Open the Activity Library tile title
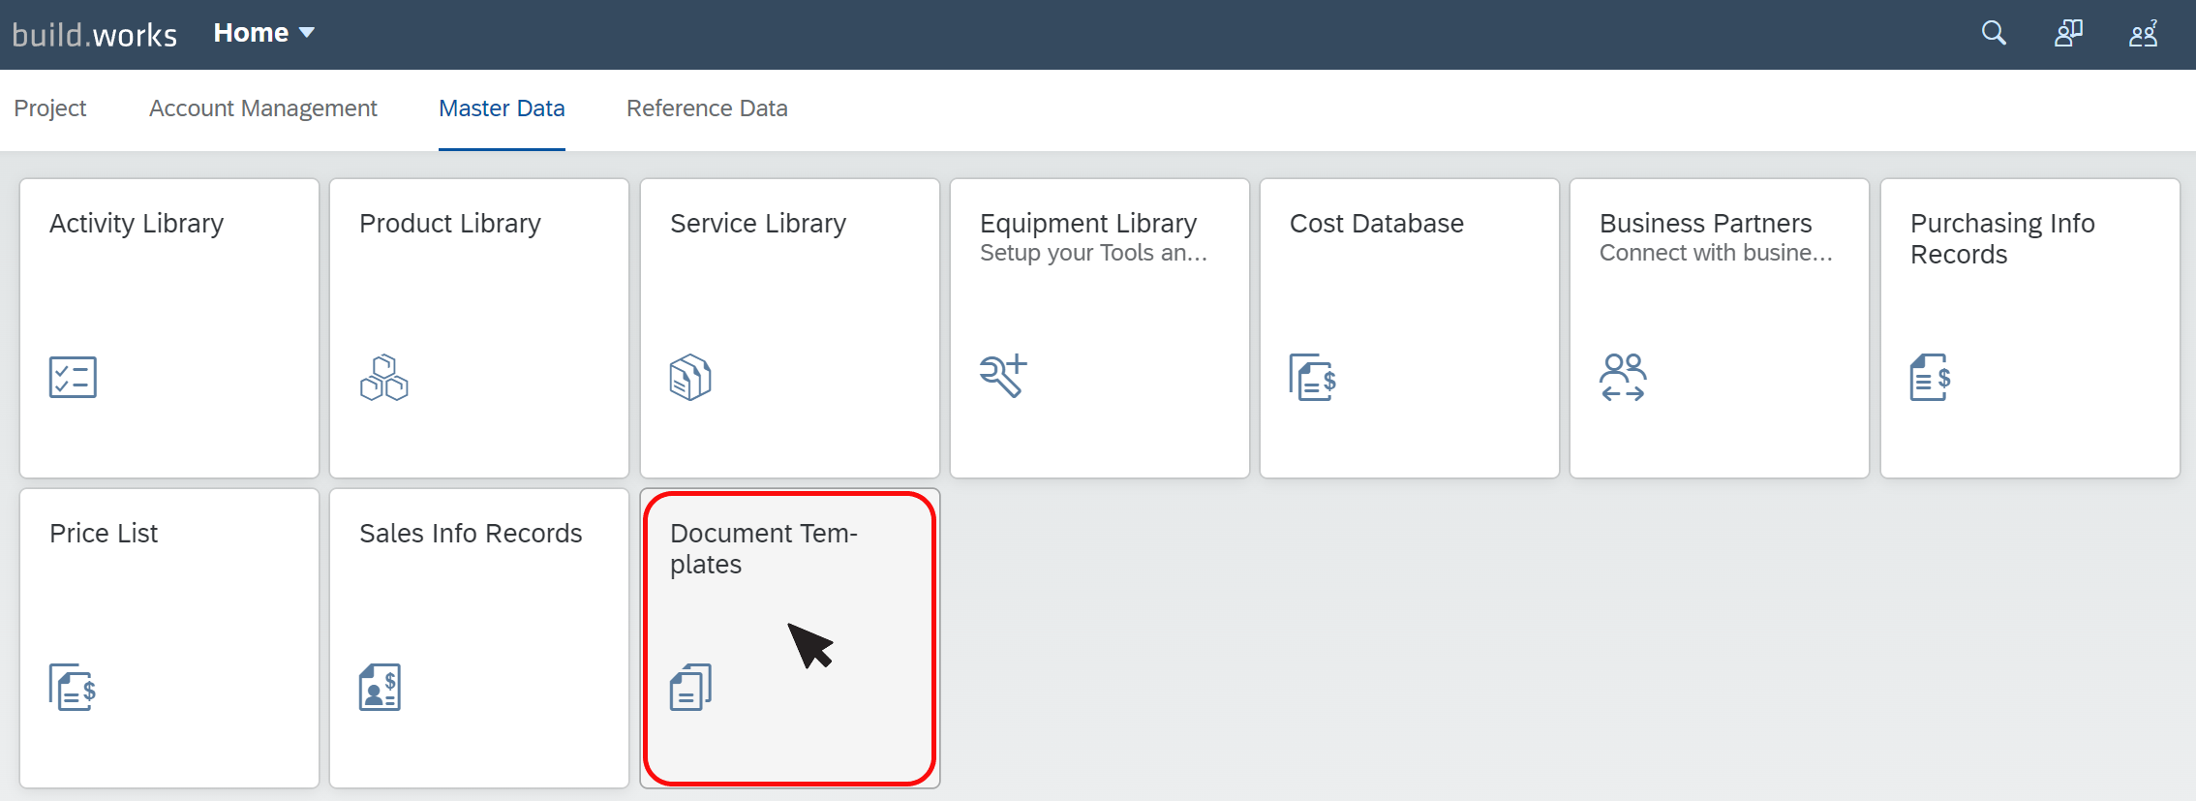Image resolution: width=2196 pixels, height=801 pixels. (x=137, y=224)
